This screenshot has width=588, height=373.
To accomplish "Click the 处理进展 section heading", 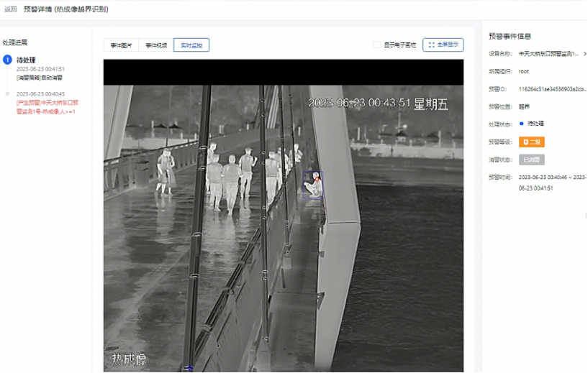I will tap(15, 42).
